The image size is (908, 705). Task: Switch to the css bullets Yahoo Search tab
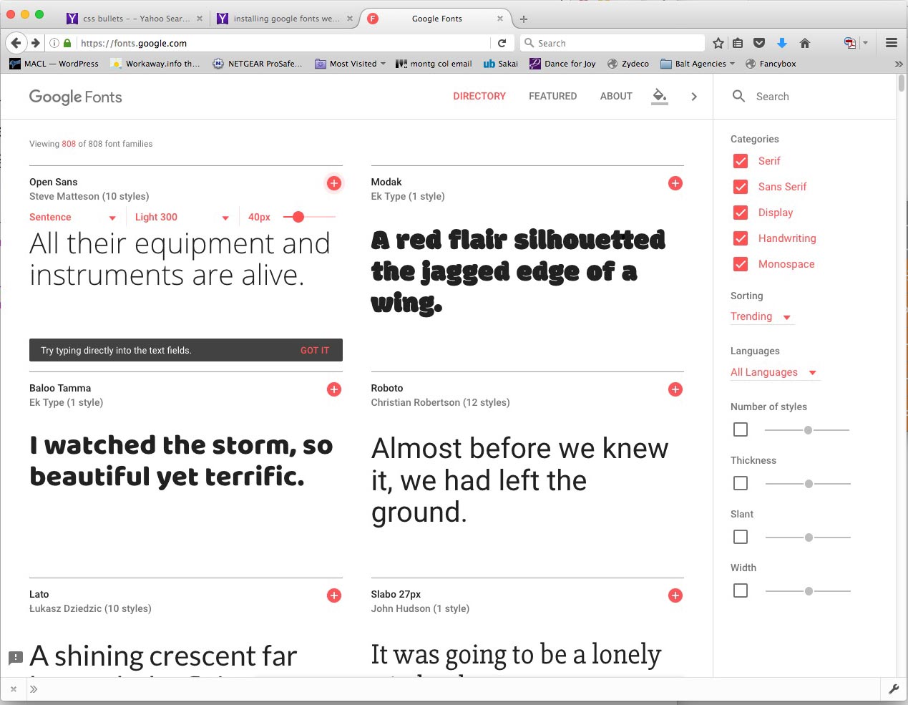pyautogui.click(x=135, y=19)
